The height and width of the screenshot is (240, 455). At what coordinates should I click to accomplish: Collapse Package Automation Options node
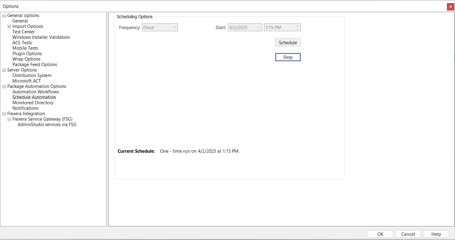[4, 86]
